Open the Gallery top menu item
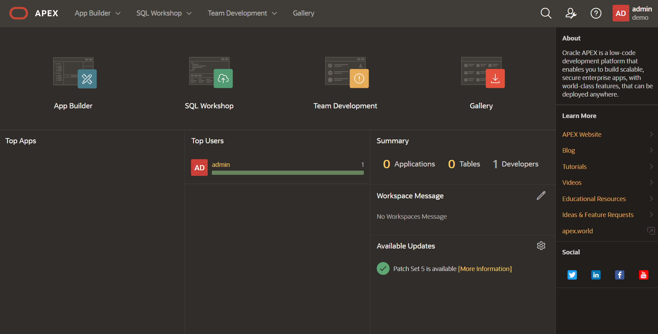658x334 pixels. 304,13
